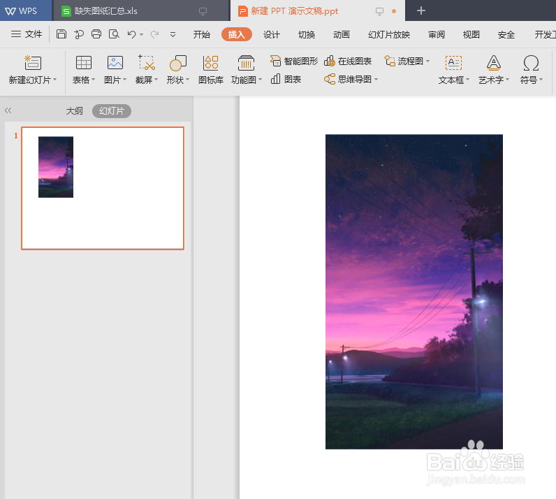The image size is (556, 499).
Task: Click the Redo arrow icon
Action: 154,34
